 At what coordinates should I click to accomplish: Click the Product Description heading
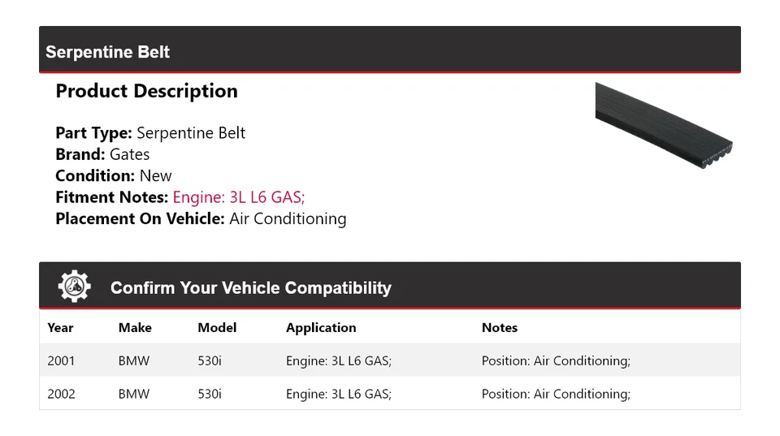click(146, 91)
